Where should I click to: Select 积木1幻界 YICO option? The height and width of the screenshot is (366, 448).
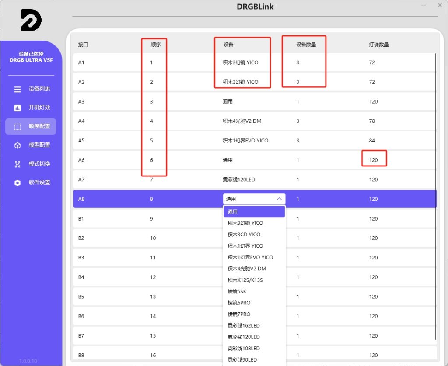pos(254,246)
